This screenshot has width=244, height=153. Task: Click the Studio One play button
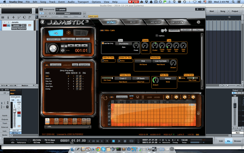click(119, 141)
